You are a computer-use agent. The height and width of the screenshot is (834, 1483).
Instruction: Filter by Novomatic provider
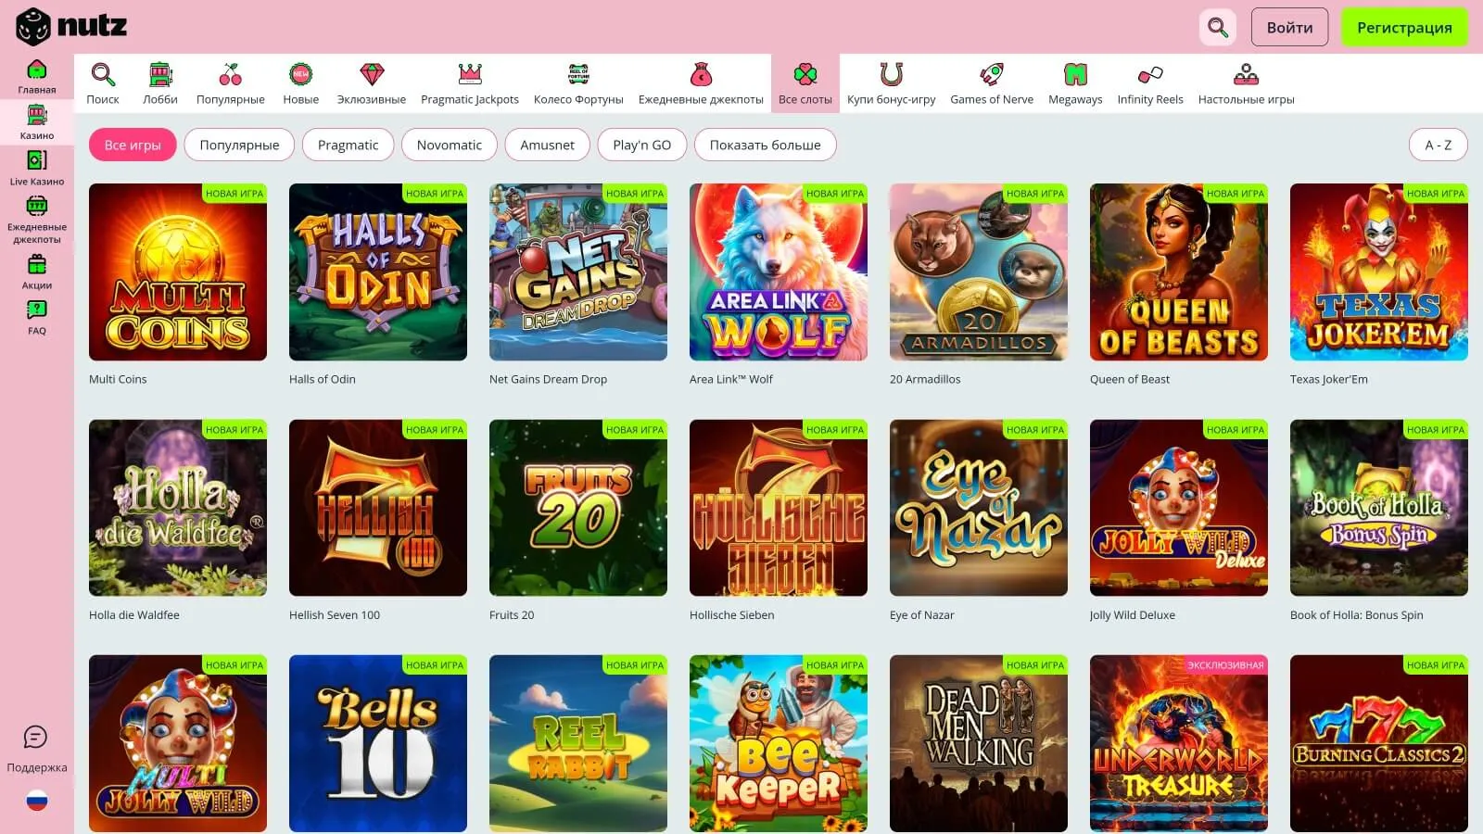(450, 145)
